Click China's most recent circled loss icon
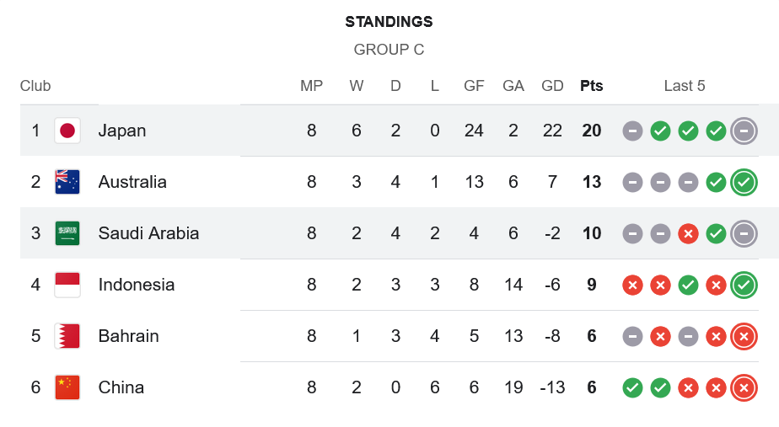The image size is (779, 427). tap(744, 387)
